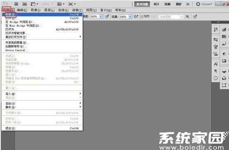229x150 pixels.
Task: Open the Clone Source stamp panel icon
Action: (216, 54)
